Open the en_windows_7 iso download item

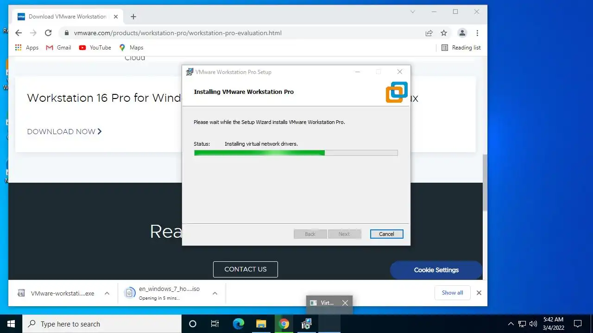pos(163,293)
